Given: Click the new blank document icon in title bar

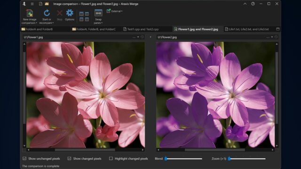Looking at the screenshot, I should point(40,4).
